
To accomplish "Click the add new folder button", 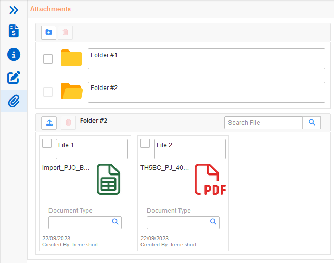I will [x=49, y=32].
